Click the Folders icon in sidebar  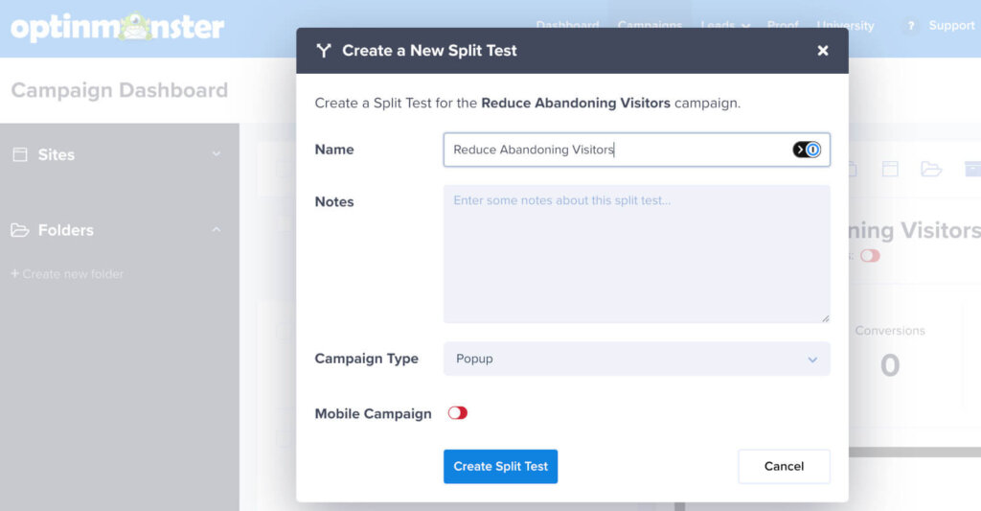[20, 230]
